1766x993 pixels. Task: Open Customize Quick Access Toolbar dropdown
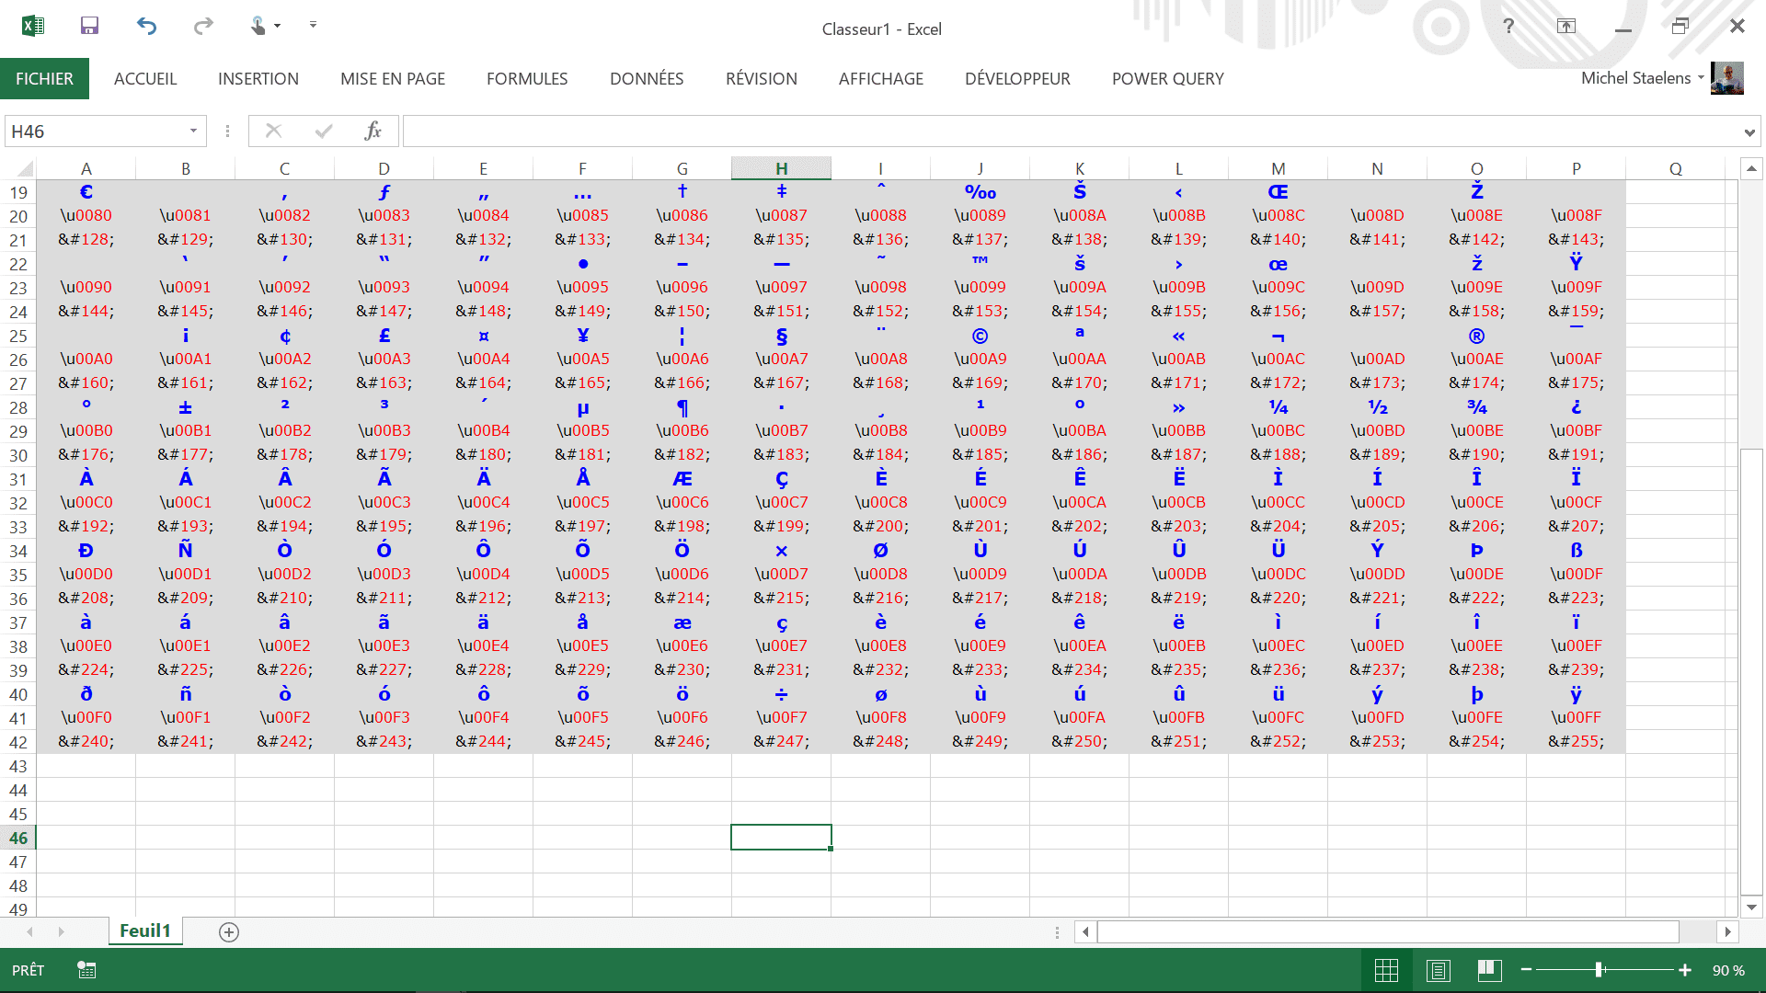313,26
